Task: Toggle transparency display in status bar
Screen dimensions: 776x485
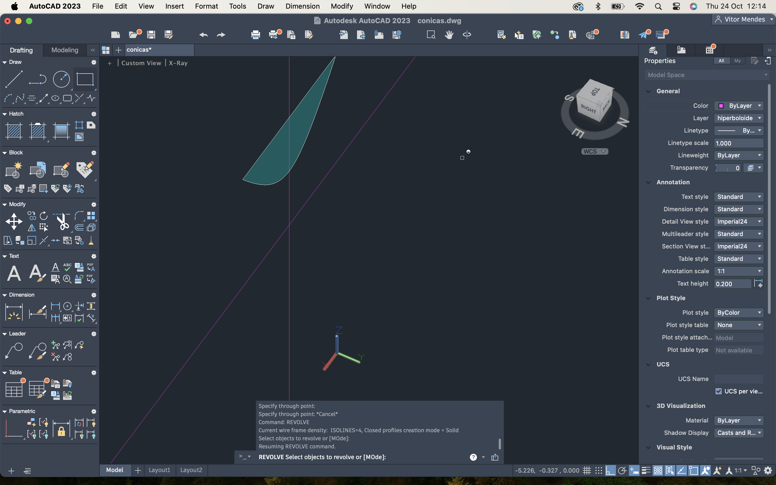Action: point(658,470)
